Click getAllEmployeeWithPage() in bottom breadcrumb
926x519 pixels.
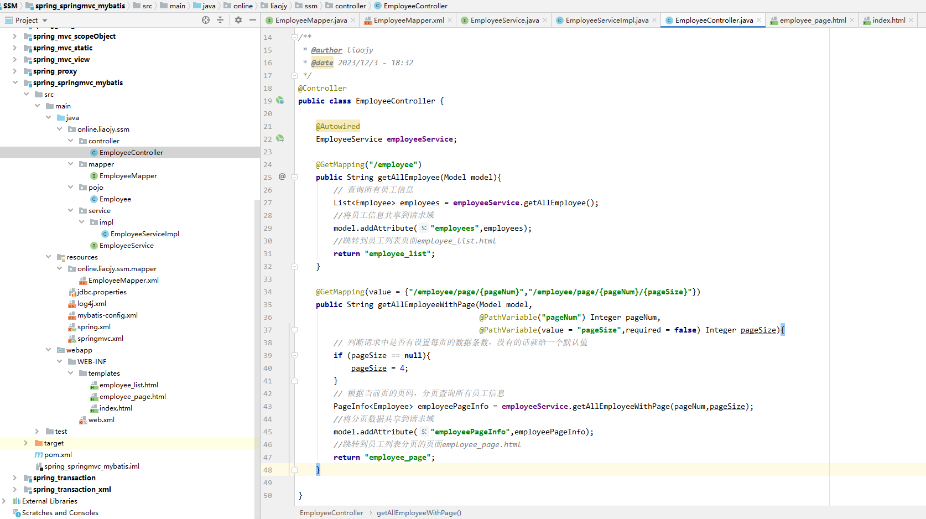point(419,512)
